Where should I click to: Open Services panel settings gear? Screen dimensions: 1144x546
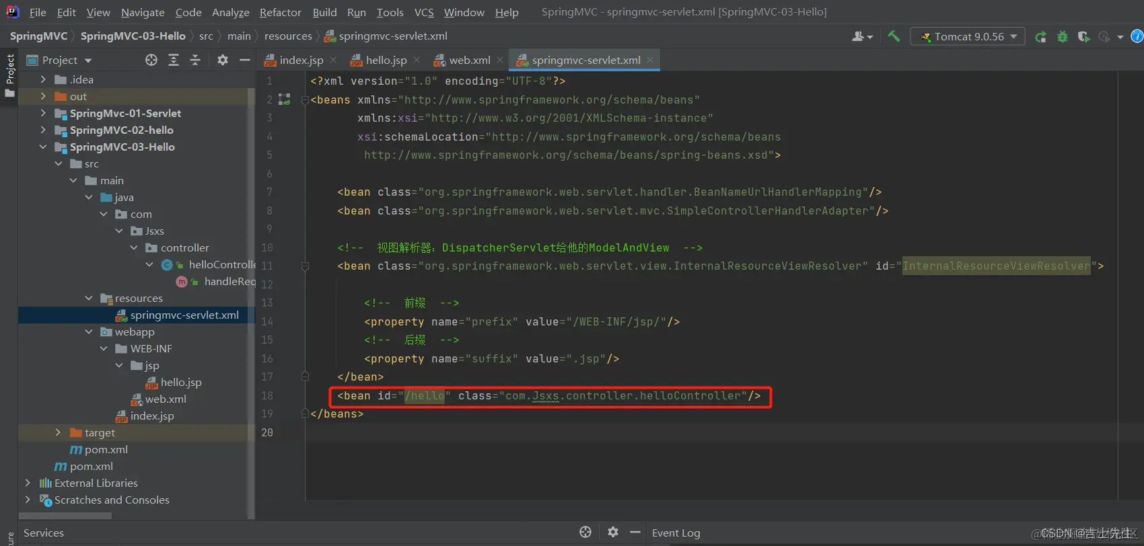(612, 532)
